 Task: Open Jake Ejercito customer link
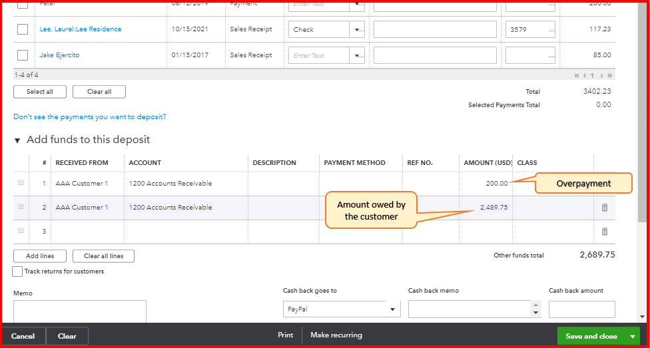click(x=59, y=55)
